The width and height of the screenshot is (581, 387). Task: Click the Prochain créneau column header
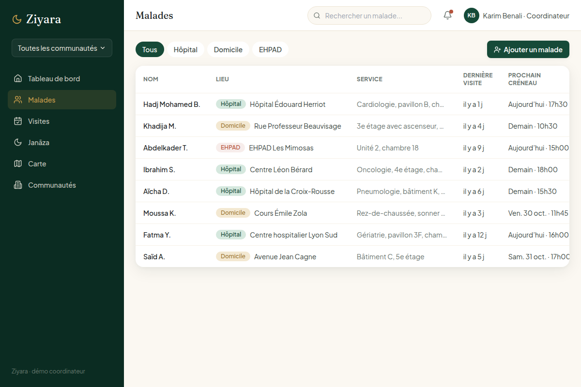pos(524,79)
